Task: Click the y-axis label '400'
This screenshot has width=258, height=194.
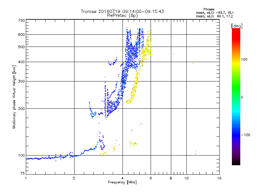Action: 21,62
